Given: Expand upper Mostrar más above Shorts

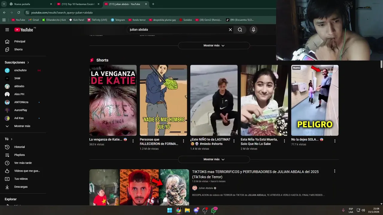Looking at the screenshot, I should click(214, 45).
